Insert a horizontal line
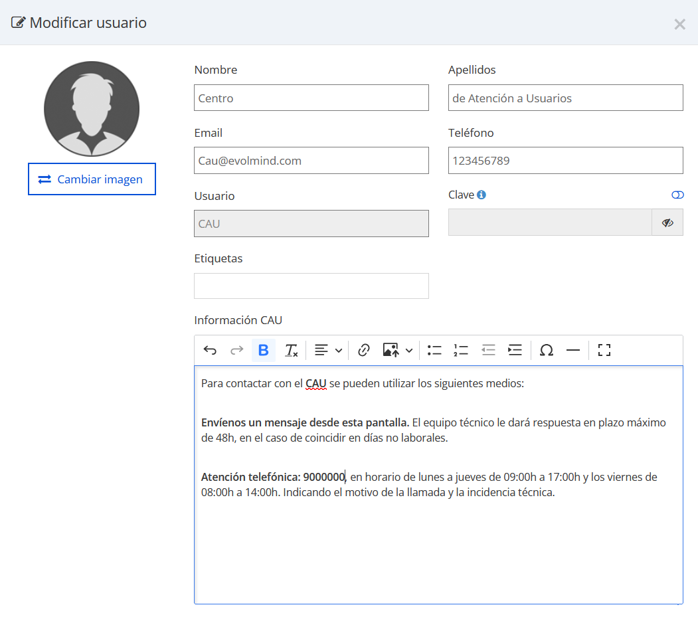This screenshot has width=698, height=623. pos(573,351)
